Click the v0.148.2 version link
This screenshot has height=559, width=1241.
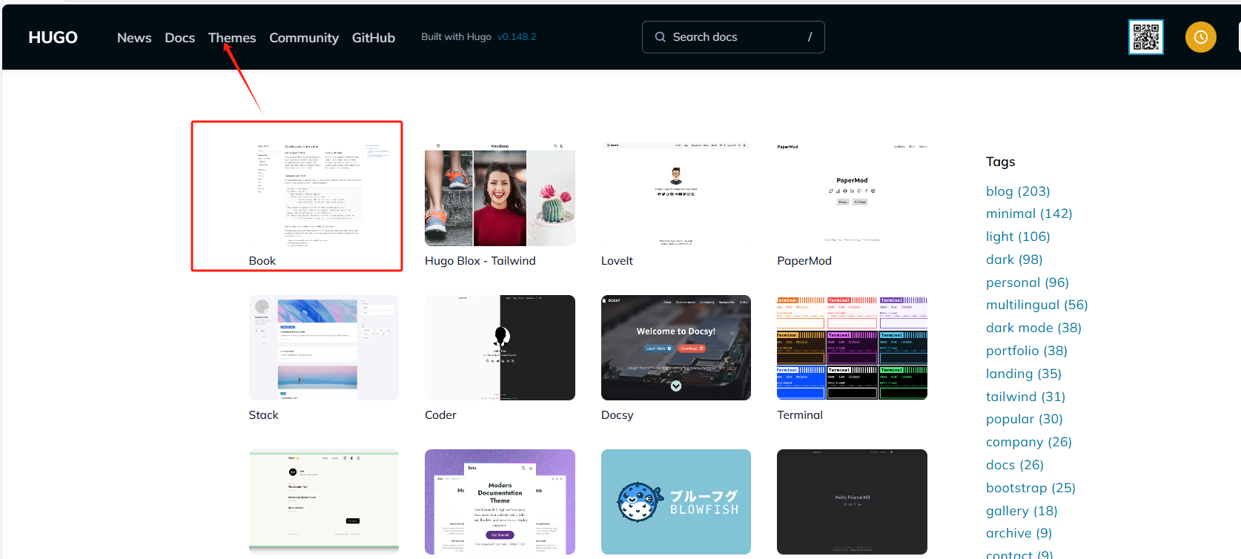(x=517, y=36)
